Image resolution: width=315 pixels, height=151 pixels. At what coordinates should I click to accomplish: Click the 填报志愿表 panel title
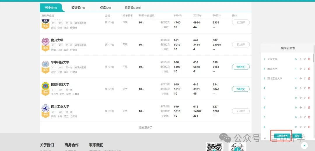(288, 48)
